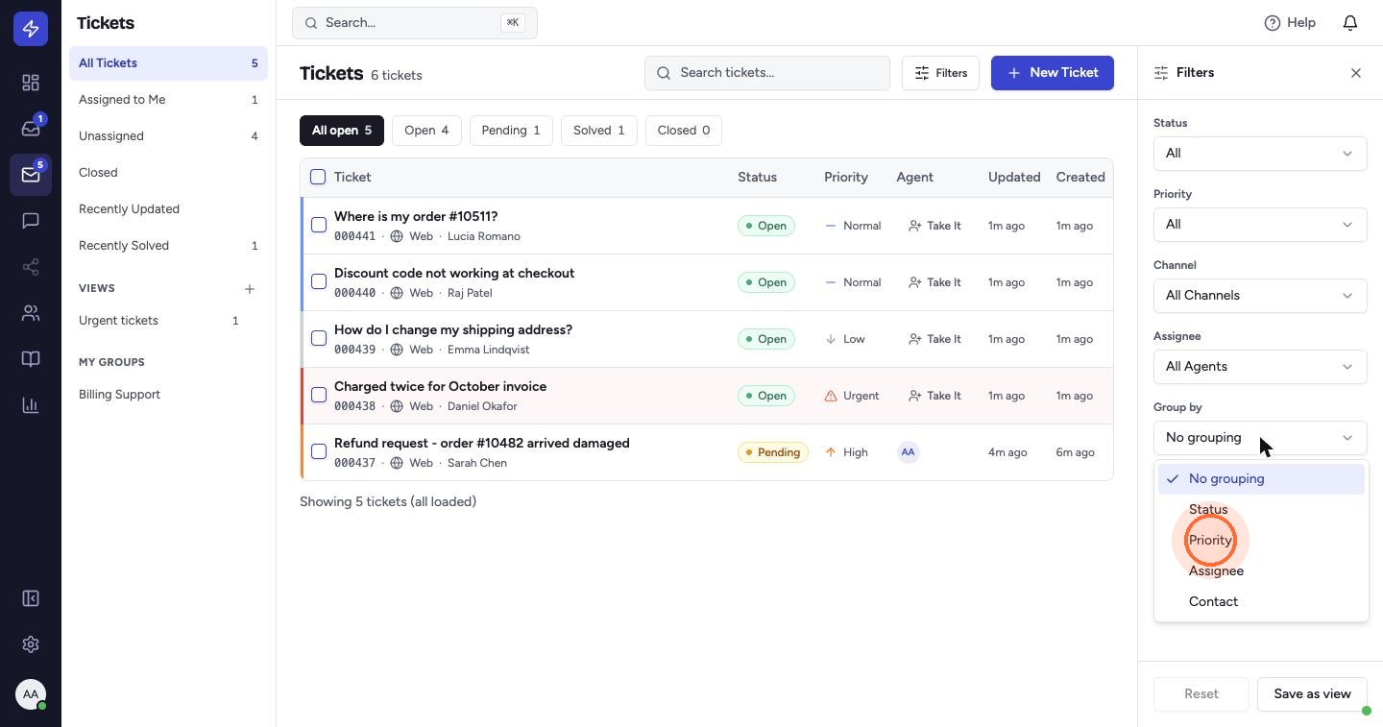Click the Filters button near search
The height and width of the screenshot is (727, 1383).
[x=940, y=73]
